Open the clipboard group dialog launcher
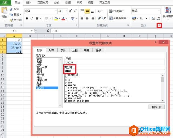Image resolution: width=173 pixels, height=138 pixels. click(x=21, y=25)
